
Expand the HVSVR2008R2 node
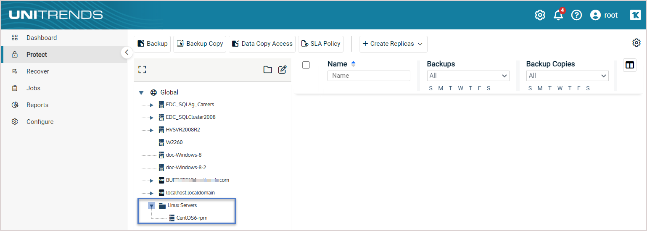[x=152, y=130]
